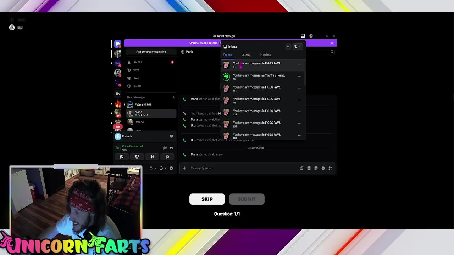The height and width of the screenshot is (255, 454).
Task: Open more options for 1d FIGGS FAM notification
Action: coord(299,64)
